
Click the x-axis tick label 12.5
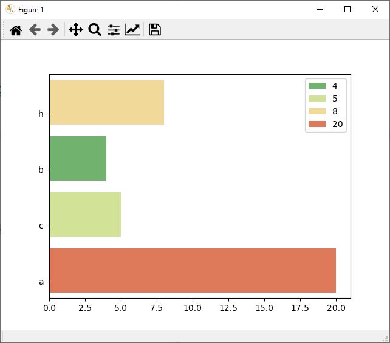coord(228,308)
